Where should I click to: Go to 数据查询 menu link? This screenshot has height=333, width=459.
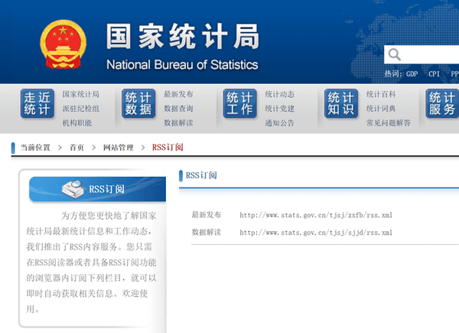pos(178,109)
